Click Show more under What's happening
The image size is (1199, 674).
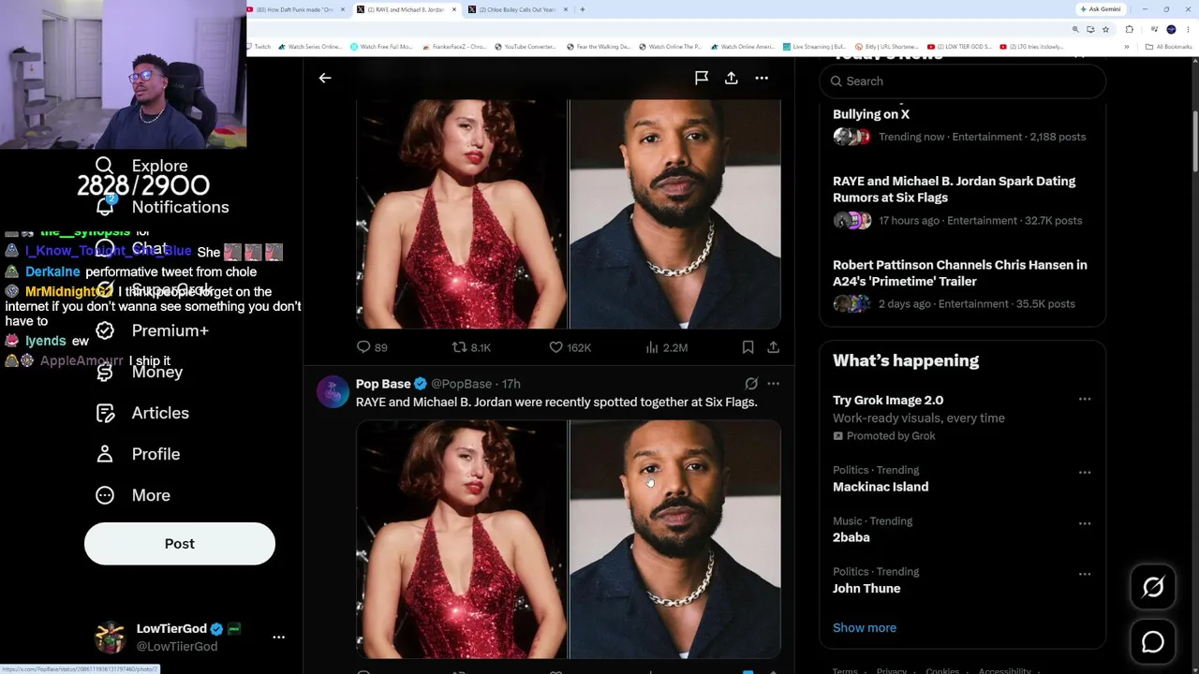(865, 628)
